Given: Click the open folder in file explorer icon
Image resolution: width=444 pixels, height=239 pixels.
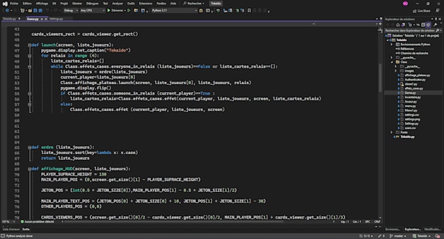Looking at the screenshot, I should click(x=136, y=10).
